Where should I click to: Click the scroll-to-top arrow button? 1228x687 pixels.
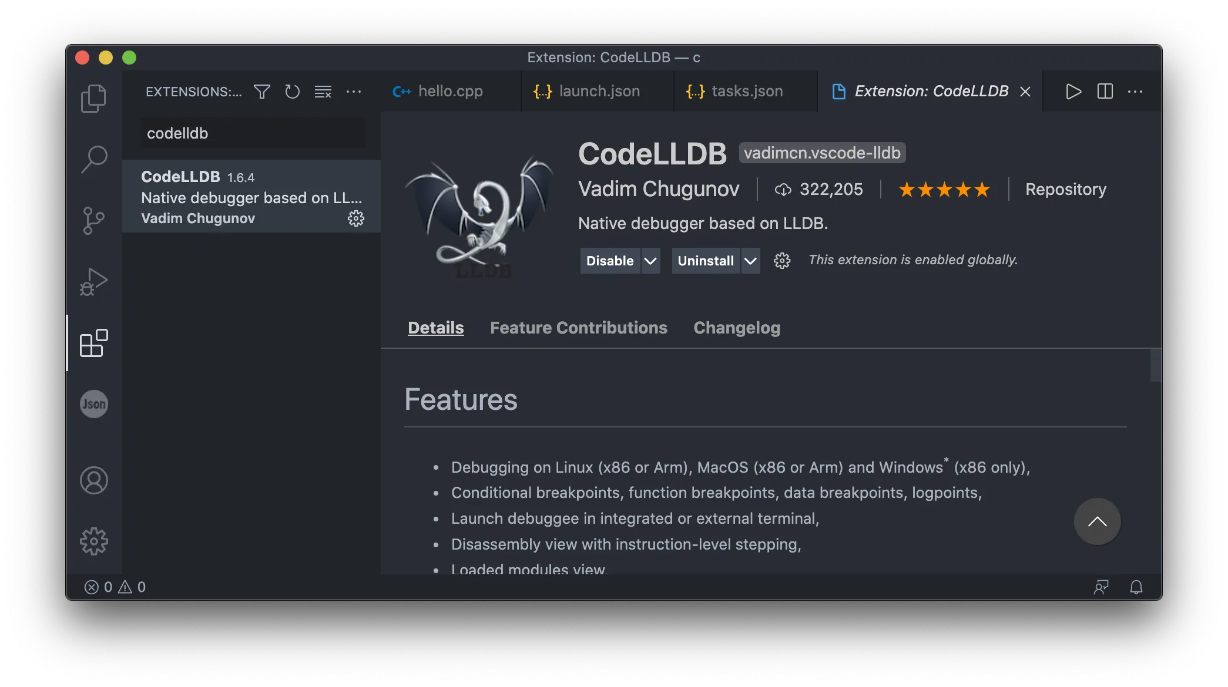(1097, 521)
